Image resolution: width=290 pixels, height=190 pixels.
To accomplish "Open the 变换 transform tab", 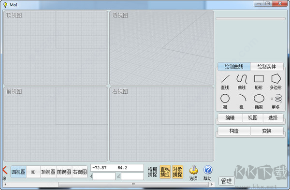I will tap(267, 131).
